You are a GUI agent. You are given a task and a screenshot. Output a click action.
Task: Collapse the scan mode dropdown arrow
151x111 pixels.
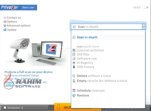[143, 27]
